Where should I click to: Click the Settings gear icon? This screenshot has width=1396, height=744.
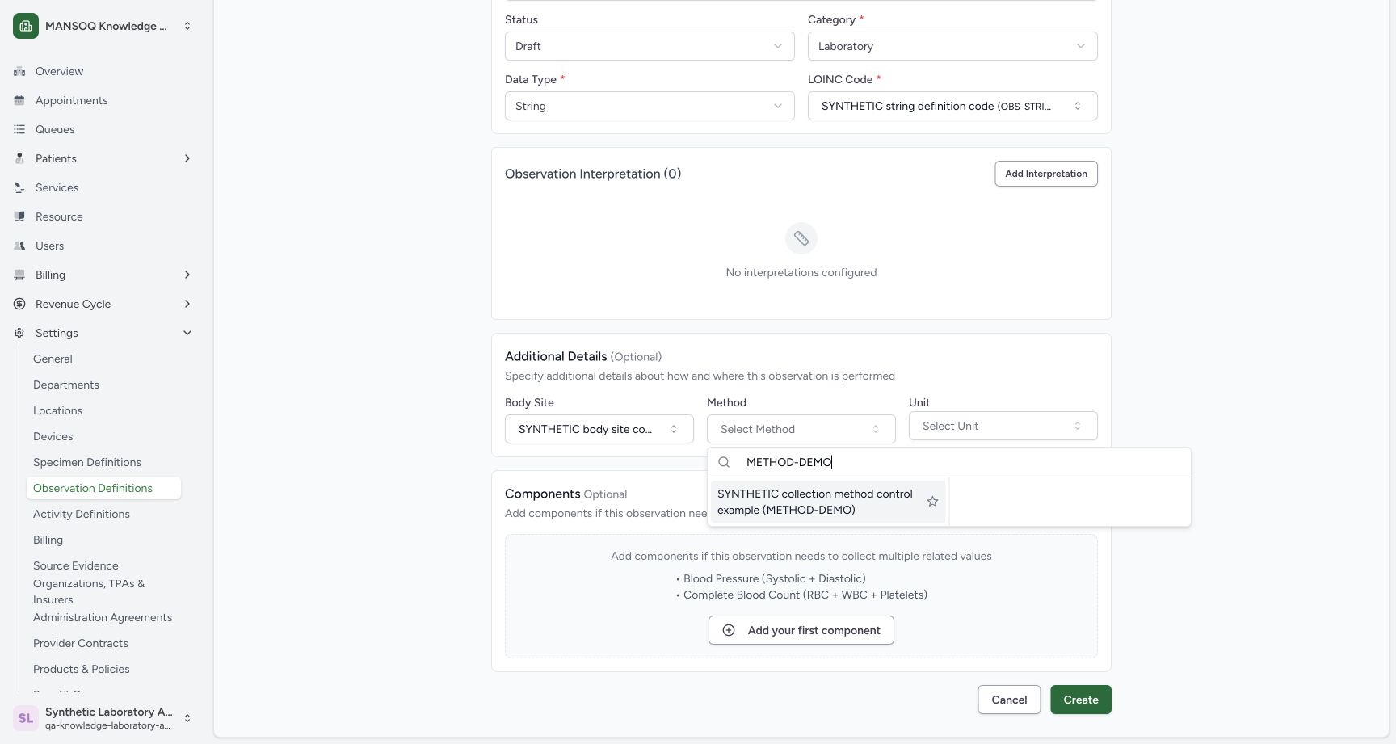pos(19,333)
